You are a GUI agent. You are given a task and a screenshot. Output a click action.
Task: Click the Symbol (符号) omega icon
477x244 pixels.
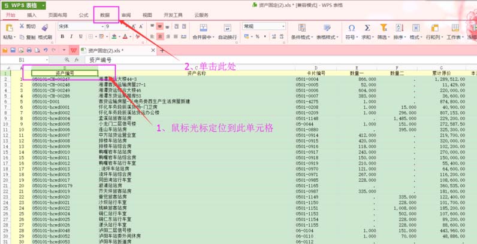[351, 28]
